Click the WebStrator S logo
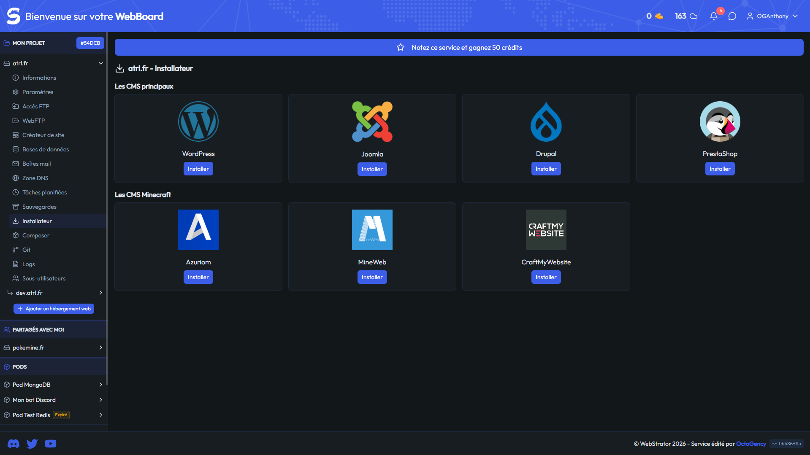The image size is (810, 455). (14, 16)
